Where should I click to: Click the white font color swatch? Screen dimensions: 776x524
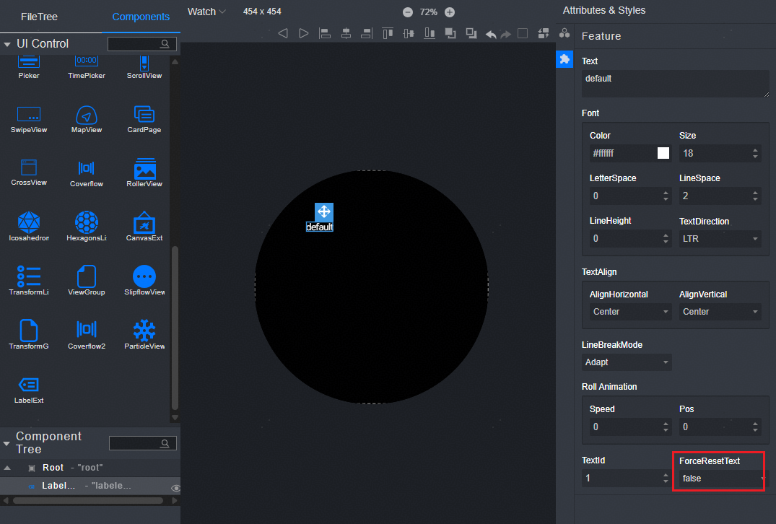(663, 153)
